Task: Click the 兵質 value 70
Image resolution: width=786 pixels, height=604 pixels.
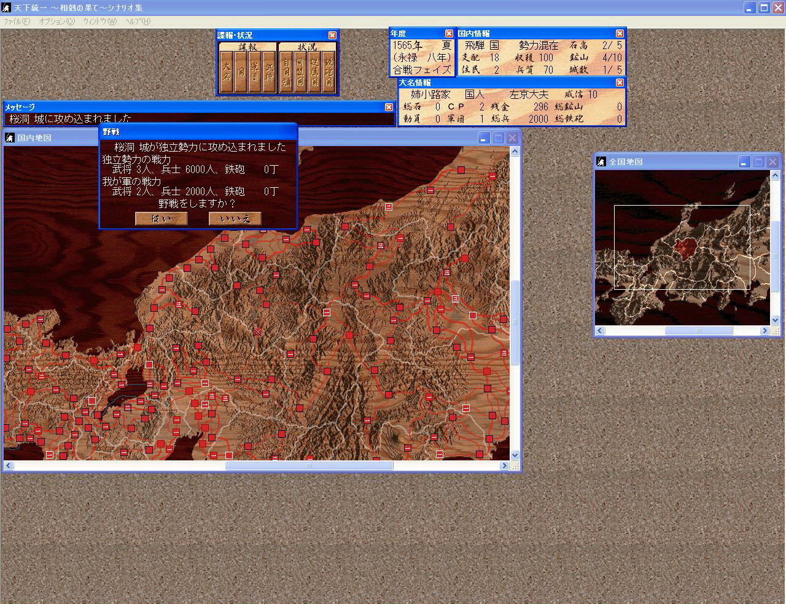Action: pos(548,70)
